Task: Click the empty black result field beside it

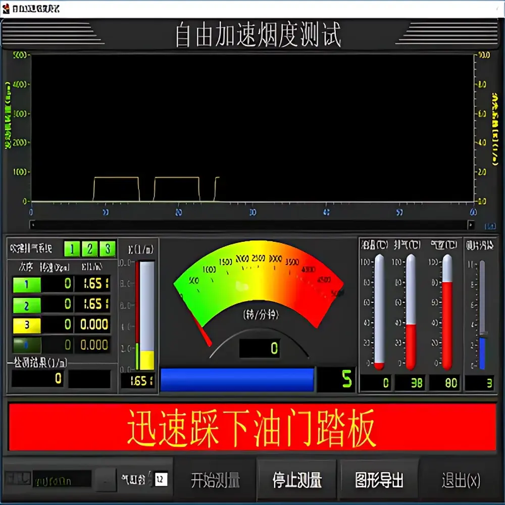Action: pos(89,378)
